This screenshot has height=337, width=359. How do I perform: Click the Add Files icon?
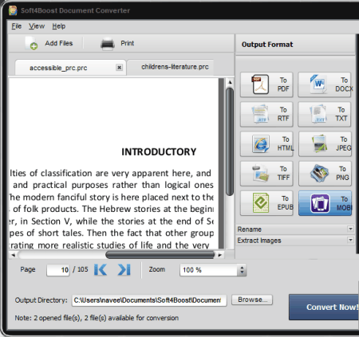(x=31, y=43)
